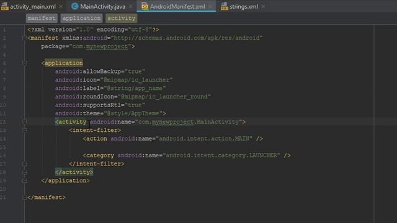Click the strings.xml file icon

point(225,7)
